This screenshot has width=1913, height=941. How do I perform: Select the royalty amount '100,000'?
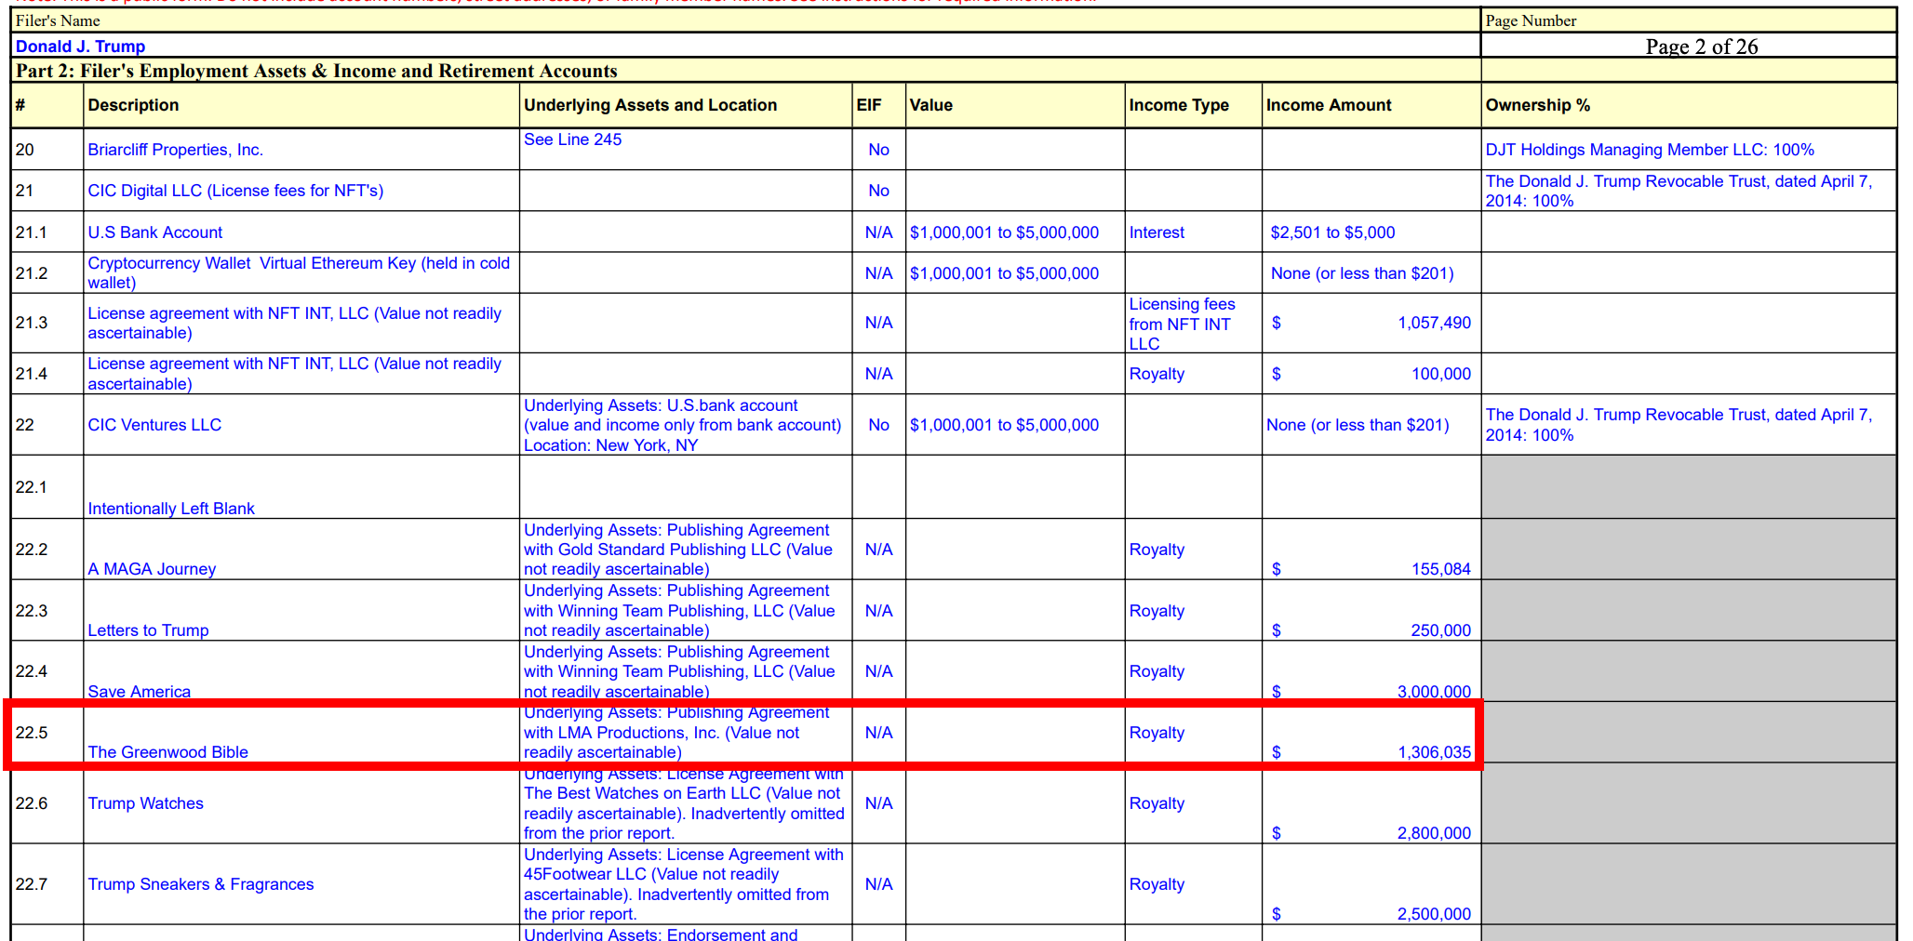pos(1440,374)
